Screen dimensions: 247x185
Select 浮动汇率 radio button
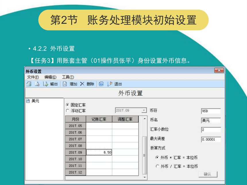(67, 111)
